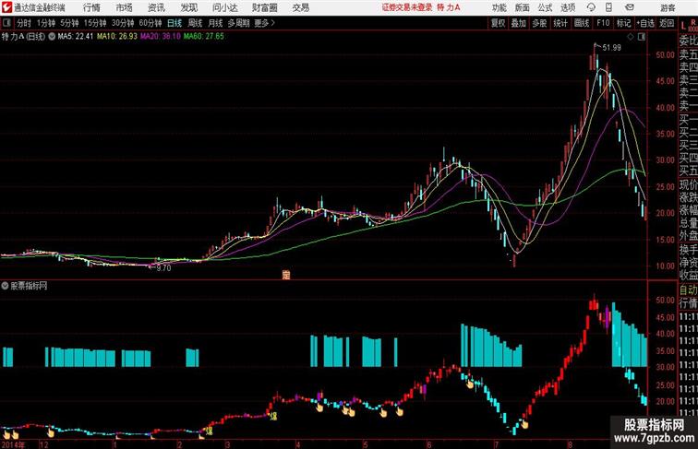The width and height of the screenshot is (698, 449).
Task: Click the 爆 signal near March
Action: click(x=273, y=416)
